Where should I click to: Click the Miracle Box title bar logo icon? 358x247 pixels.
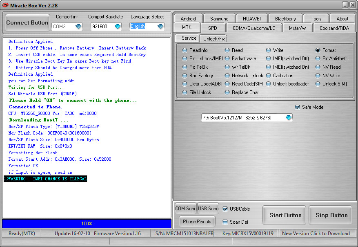(x=5, y=5)
